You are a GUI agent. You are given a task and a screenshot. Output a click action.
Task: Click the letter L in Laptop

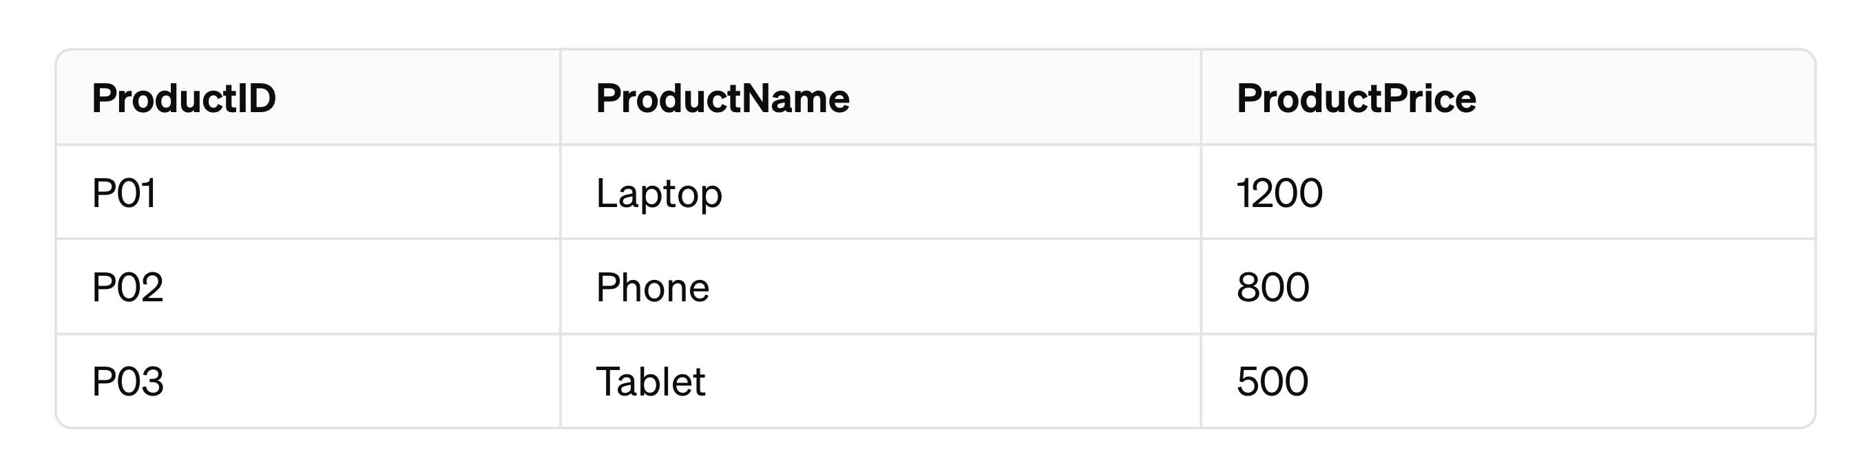point(607,193)
